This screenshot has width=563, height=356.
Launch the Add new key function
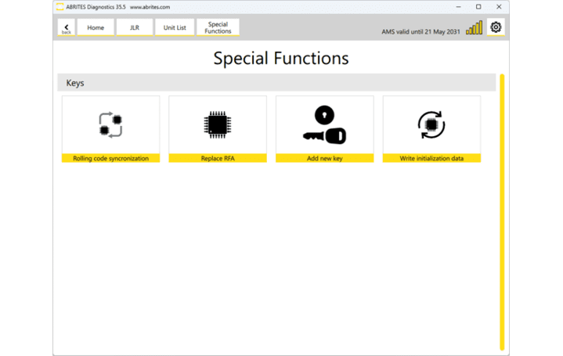(325, 129)
